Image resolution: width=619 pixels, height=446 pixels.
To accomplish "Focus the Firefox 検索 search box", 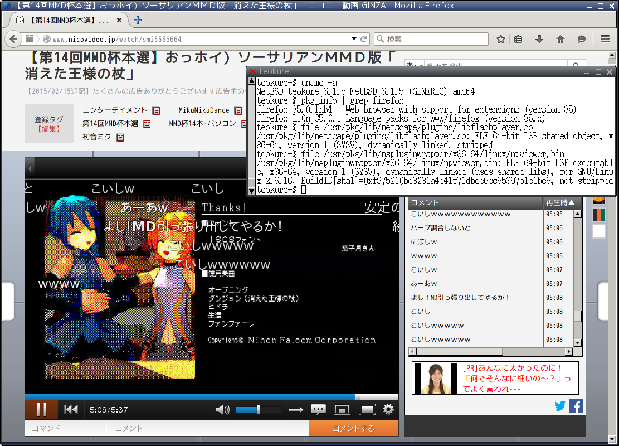I will tap(431, 39).
